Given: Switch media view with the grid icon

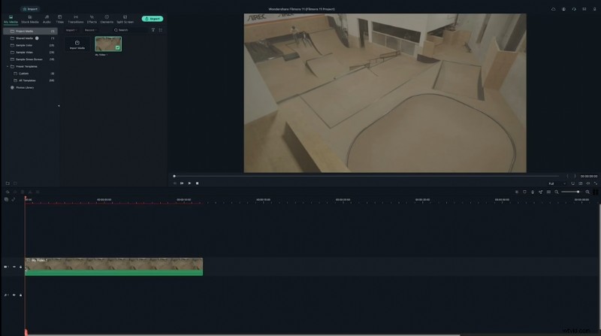Looking at the screenshot, I should point(161,30).
